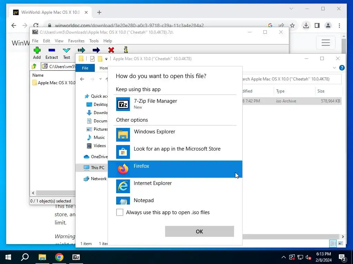This screenshot has height=264, width=353.
Task: Open Chrome profile icon
Action: (328, 25)
